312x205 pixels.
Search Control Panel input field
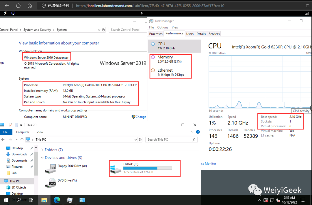click(x=128, y=30)
